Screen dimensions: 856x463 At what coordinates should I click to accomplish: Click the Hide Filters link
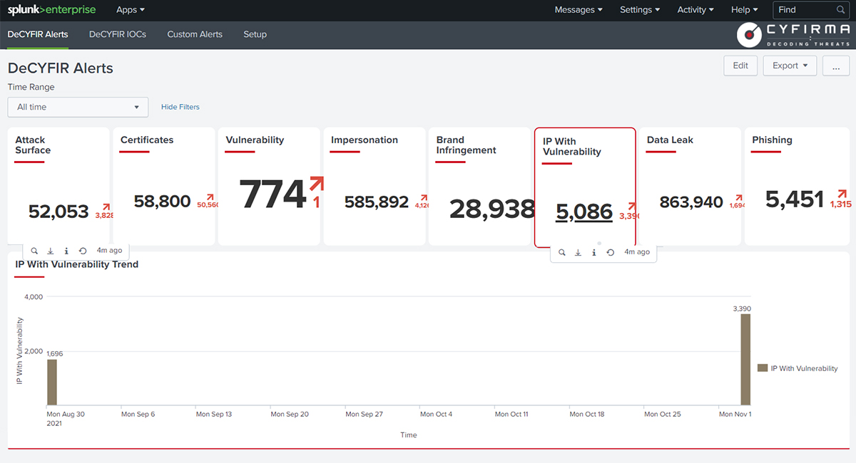(180, 107)
